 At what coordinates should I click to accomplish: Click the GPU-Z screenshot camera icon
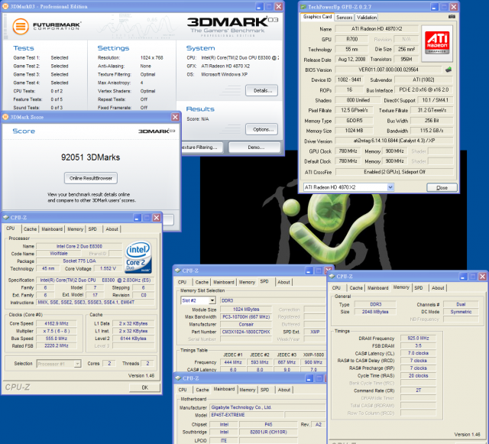(x=452, y=17)
